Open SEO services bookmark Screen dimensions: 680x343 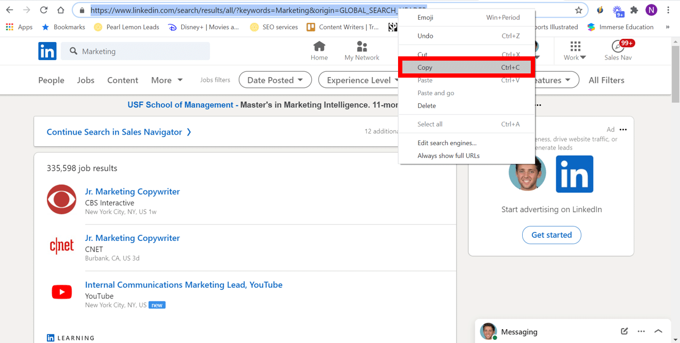point(274,27)
